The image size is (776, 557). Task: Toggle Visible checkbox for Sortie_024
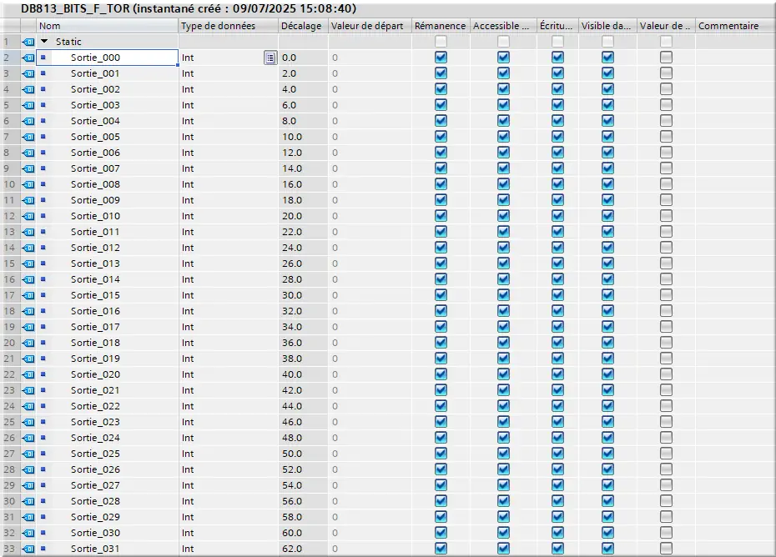click(x=607, y=437)
